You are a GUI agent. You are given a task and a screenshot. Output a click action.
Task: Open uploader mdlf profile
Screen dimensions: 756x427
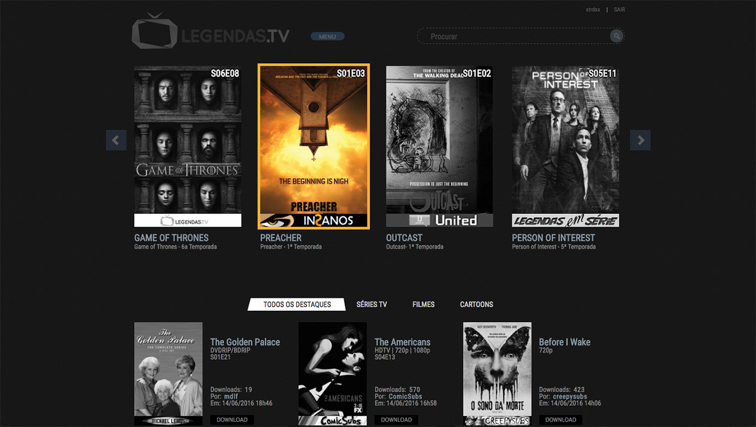point(231,396)
